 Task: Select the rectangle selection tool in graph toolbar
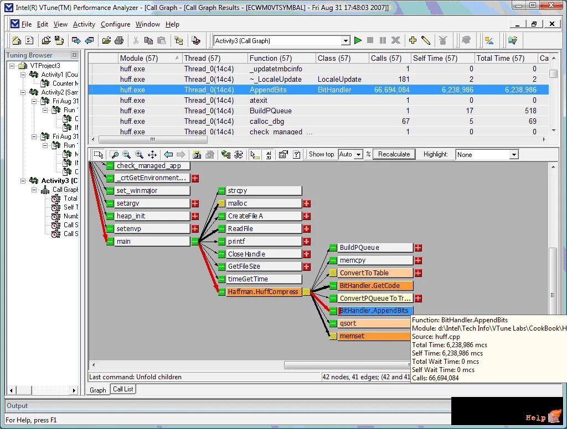(99, 155)
